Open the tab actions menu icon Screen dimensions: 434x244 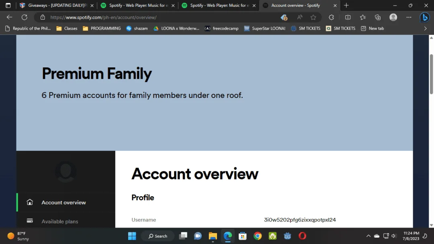click(8, 5)
